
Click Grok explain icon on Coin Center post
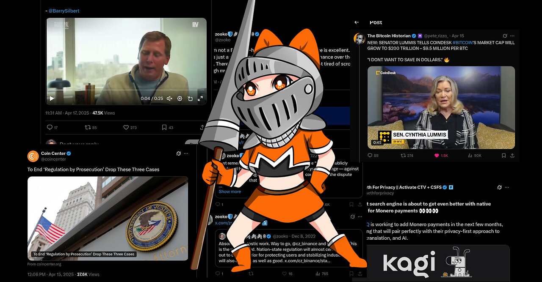click(179, 153)
